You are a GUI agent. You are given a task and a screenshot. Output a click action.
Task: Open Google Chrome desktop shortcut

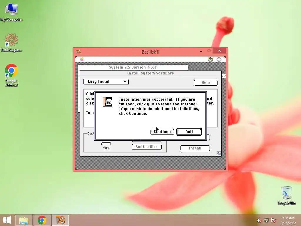pos(11,75)
